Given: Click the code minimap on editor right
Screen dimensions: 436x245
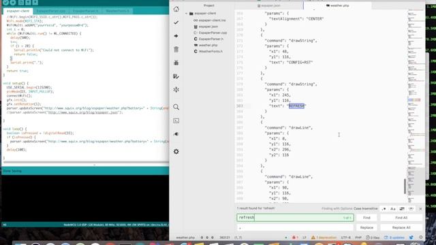Looking at the screenshot, I should pyautogui.click(x=416, y=105).
